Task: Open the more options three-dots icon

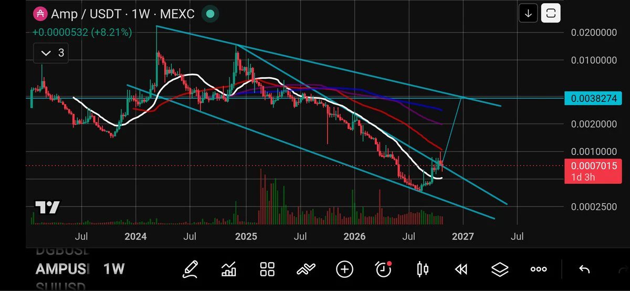Action: (539, 269)
